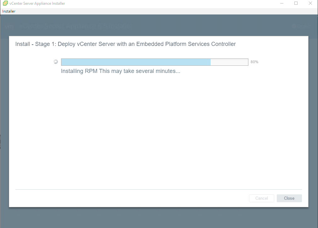
Task: Click the loading spinner icon
Action: click(56, 62)
